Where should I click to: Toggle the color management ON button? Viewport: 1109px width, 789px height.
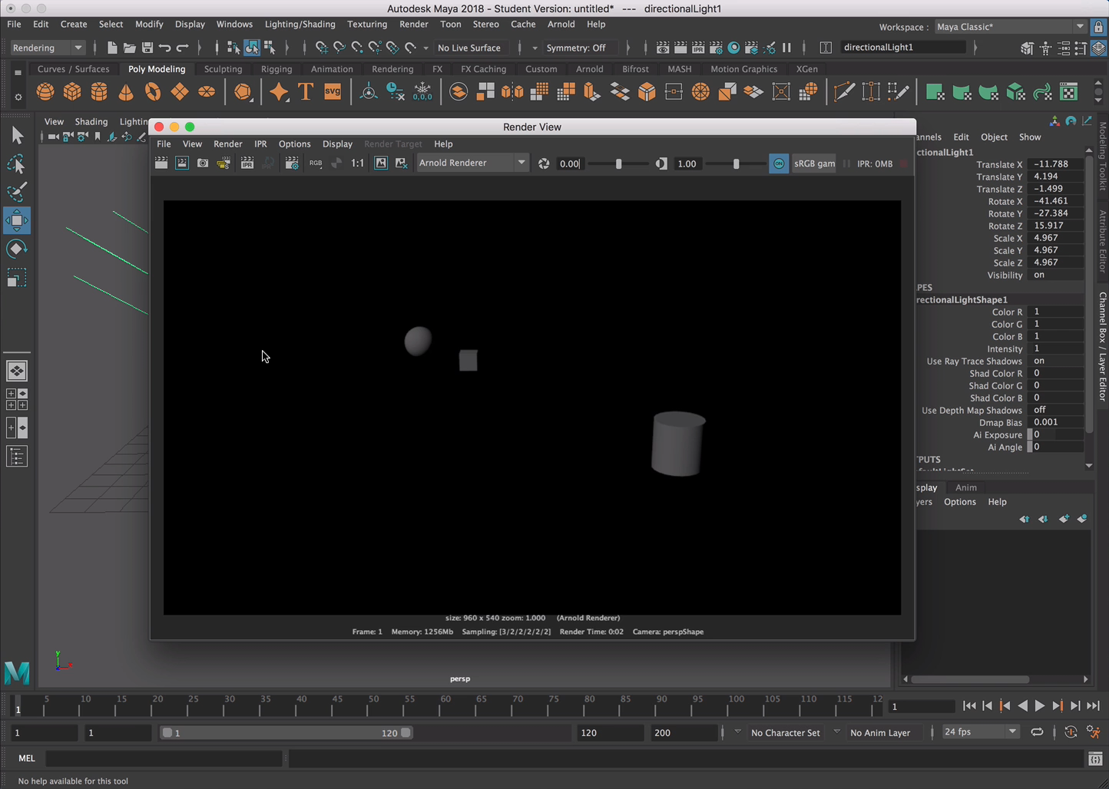click(x=778, y=163)
